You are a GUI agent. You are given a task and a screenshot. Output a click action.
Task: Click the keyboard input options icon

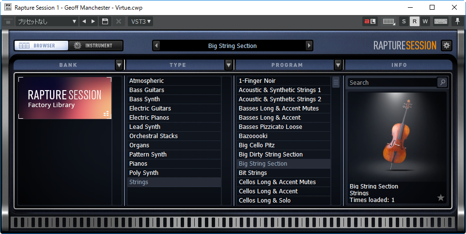pyautogui.click(x=388, y=21)
